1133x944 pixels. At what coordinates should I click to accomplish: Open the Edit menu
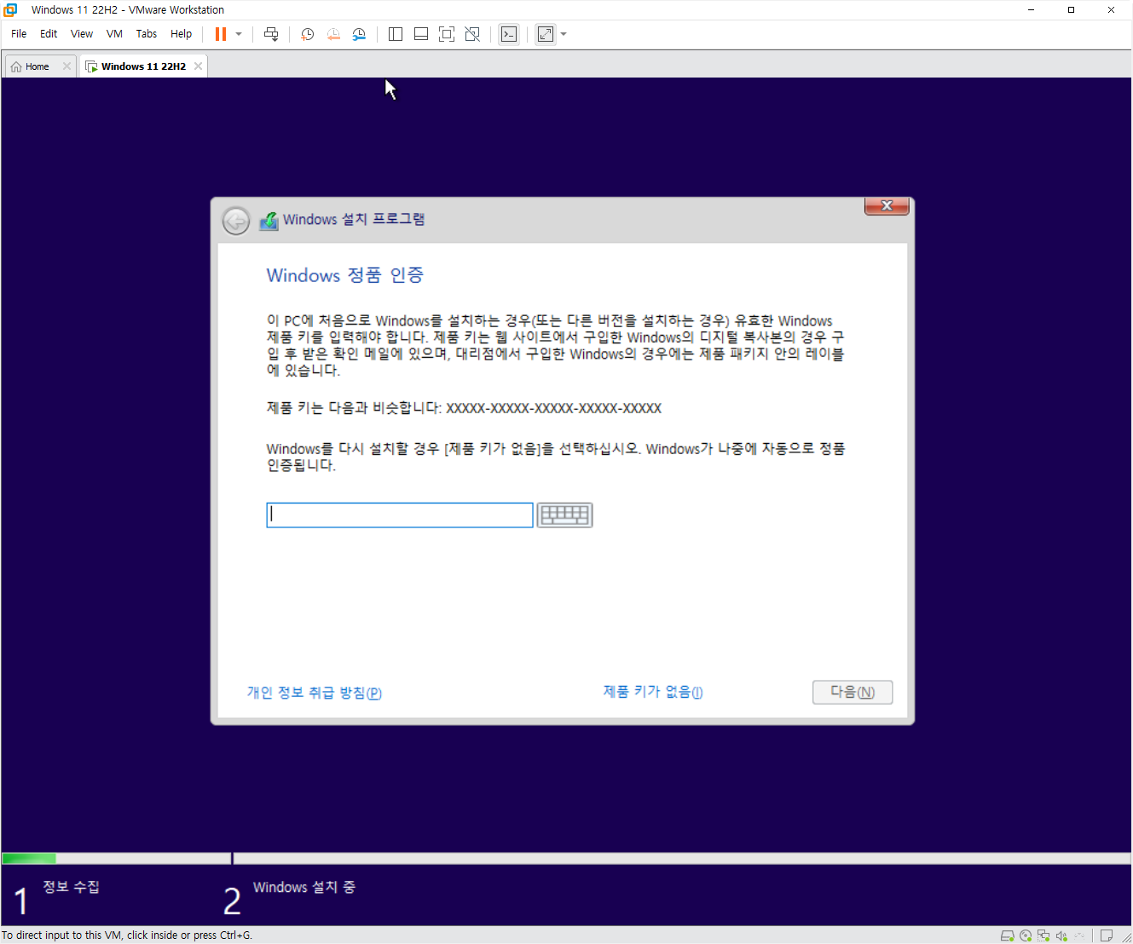coord(49,34)
